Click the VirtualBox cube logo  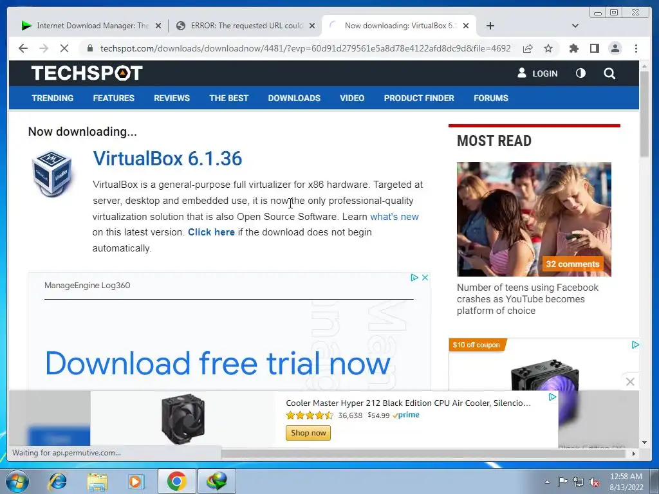click(53, 174)
